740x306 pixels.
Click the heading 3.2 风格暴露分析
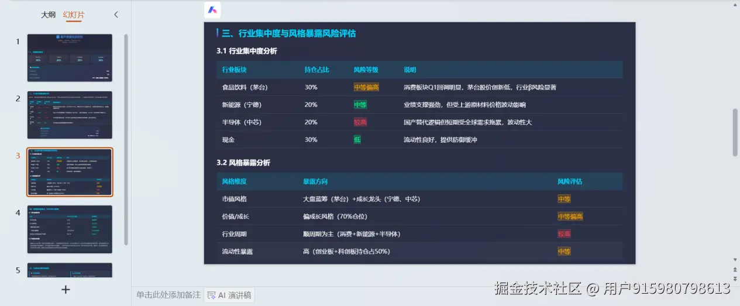(x=243, y=163)
